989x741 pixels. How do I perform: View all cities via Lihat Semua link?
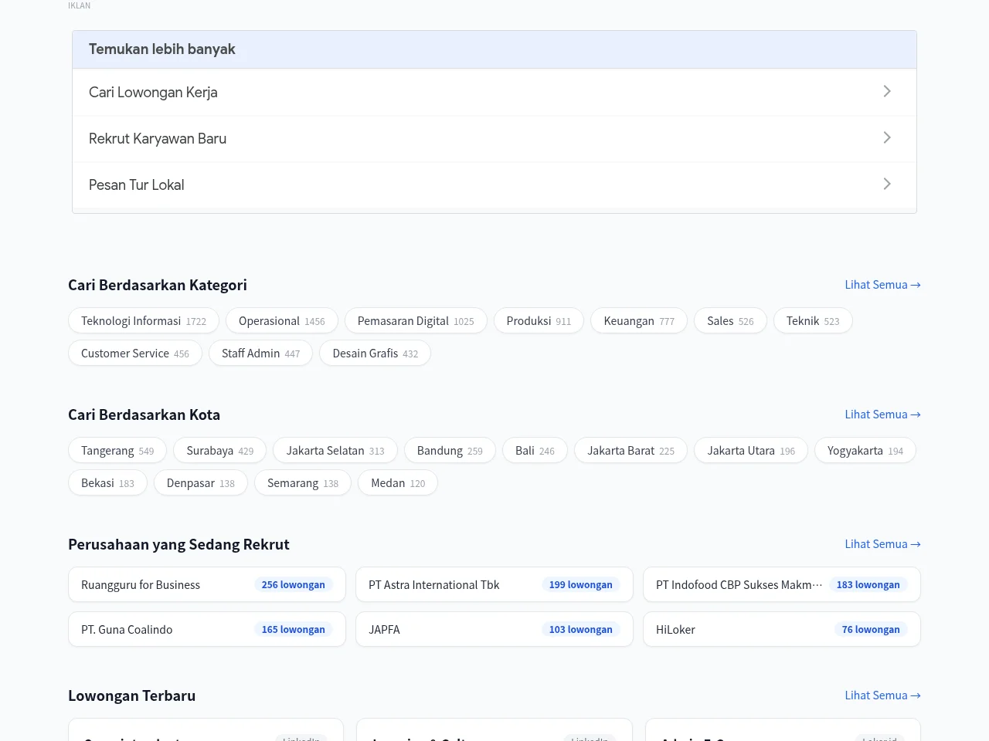(882, 414)
